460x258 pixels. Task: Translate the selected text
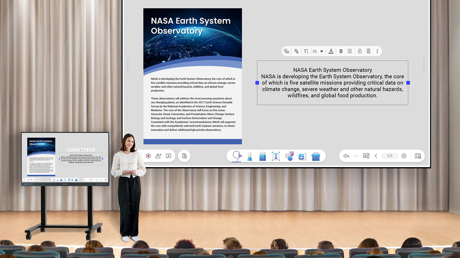(x=296, y=51)
